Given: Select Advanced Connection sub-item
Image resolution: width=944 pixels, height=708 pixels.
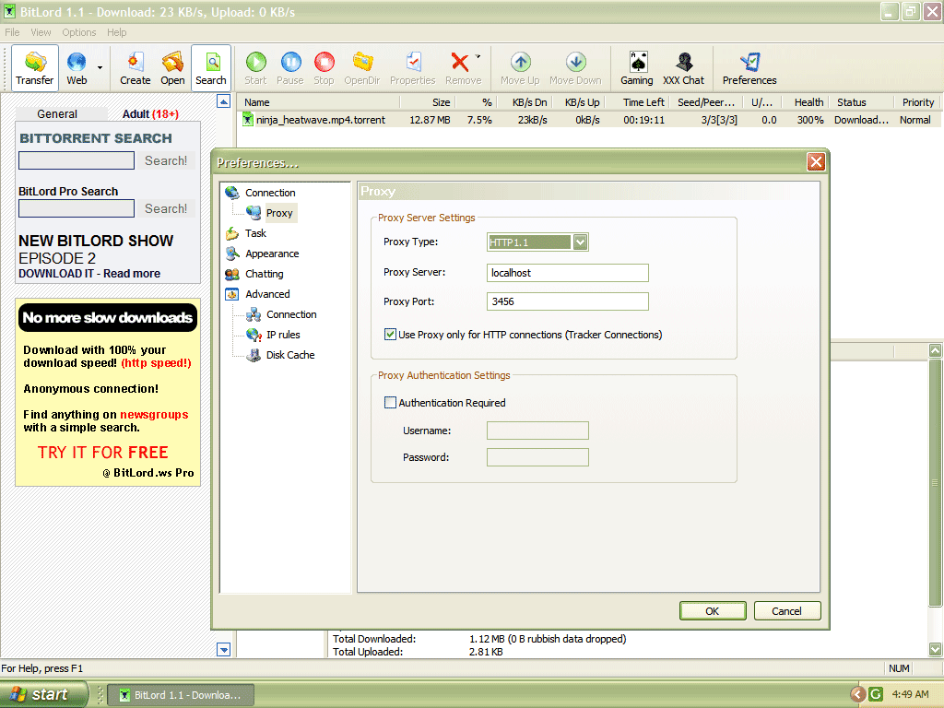Looking at the screenshot, I should pyautogui.click(x=291, y=314).
